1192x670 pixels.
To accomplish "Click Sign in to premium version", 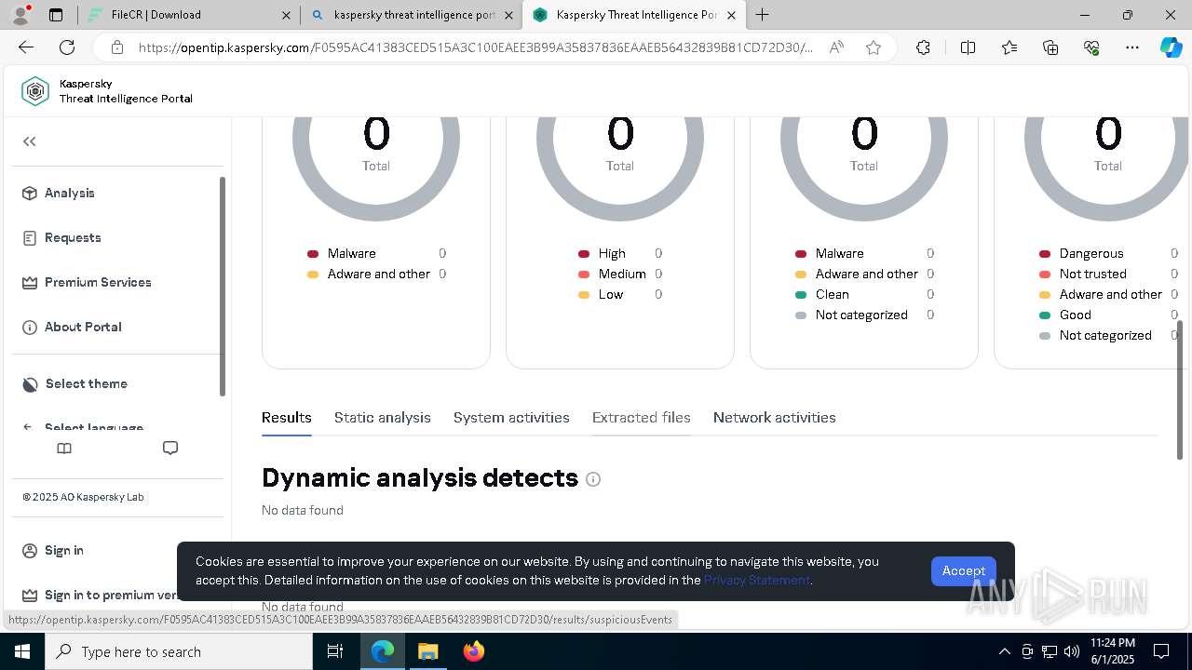I will 100,595.
